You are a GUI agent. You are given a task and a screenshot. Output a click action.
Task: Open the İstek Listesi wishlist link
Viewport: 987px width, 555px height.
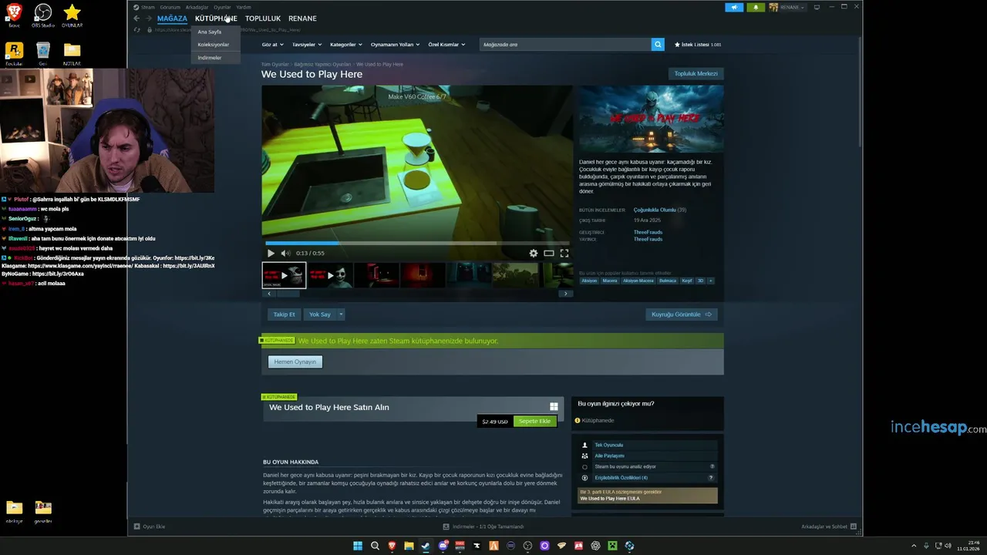pos(698,45)
